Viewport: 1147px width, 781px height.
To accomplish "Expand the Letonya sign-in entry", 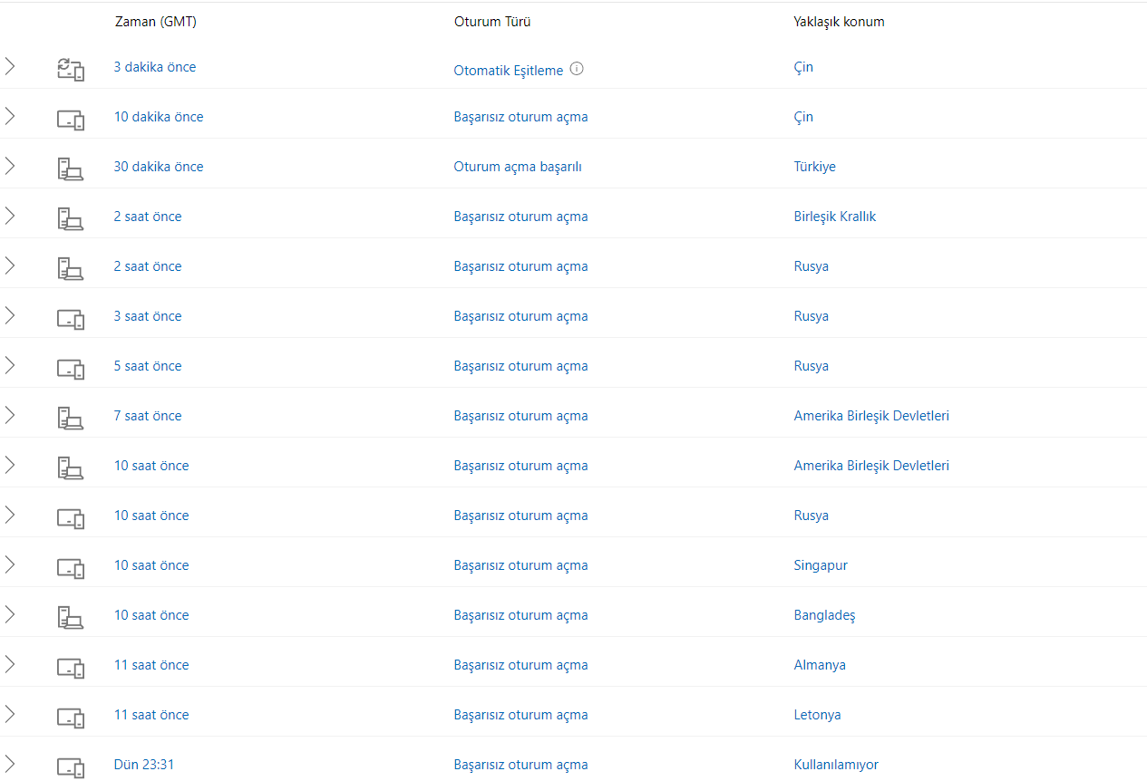I will 10,714.
